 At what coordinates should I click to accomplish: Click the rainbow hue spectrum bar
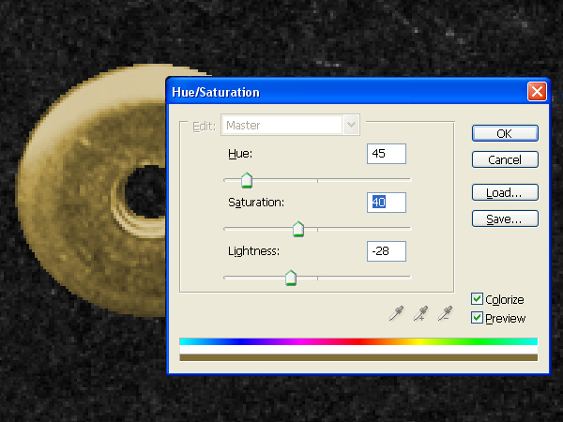click(x=358, y=341)
